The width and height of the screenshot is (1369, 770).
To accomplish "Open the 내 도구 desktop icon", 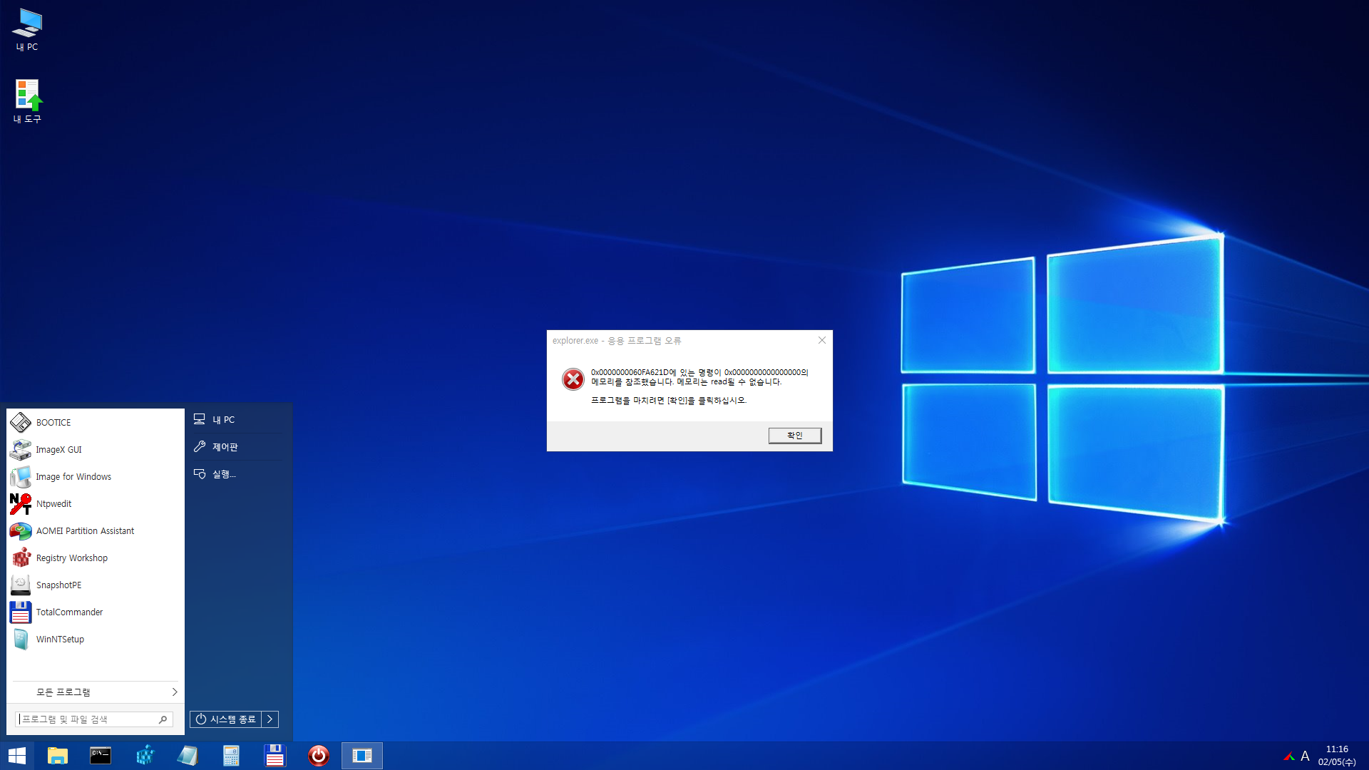I will click(27, 101).
